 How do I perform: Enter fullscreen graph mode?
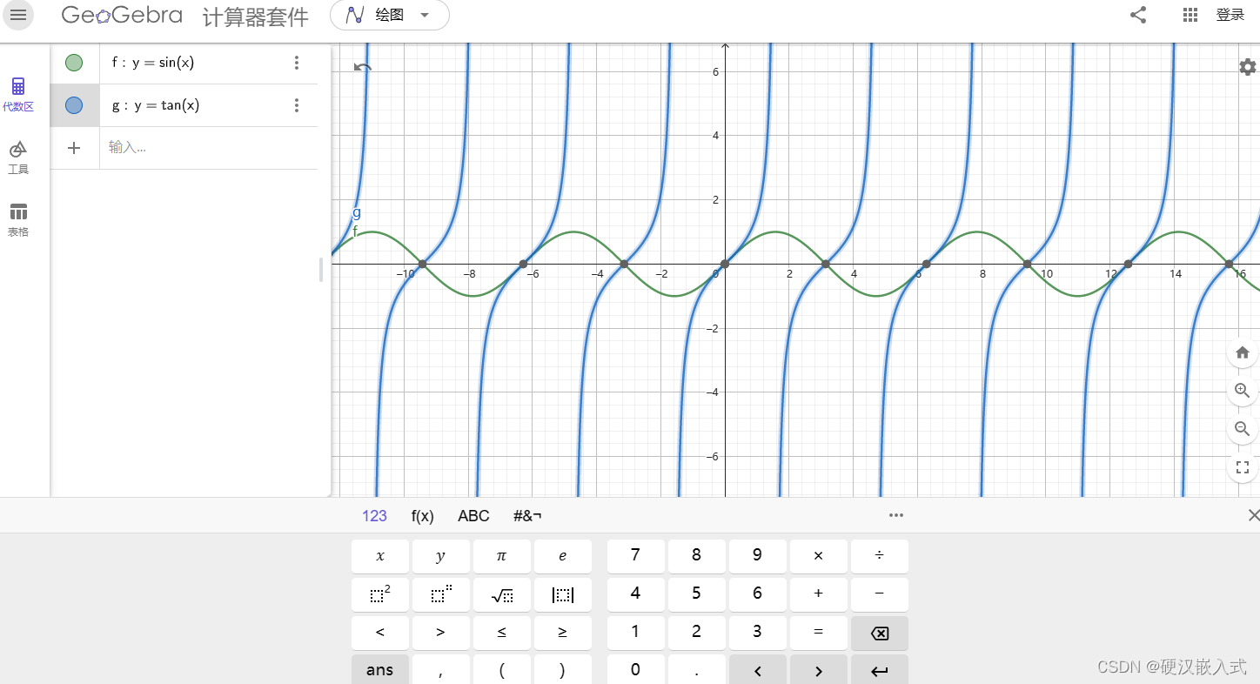coord(1243,467)
